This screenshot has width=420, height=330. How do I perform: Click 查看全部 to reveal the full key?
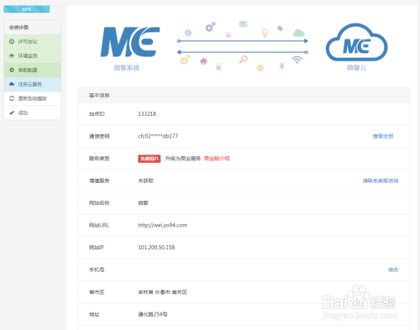383,136
